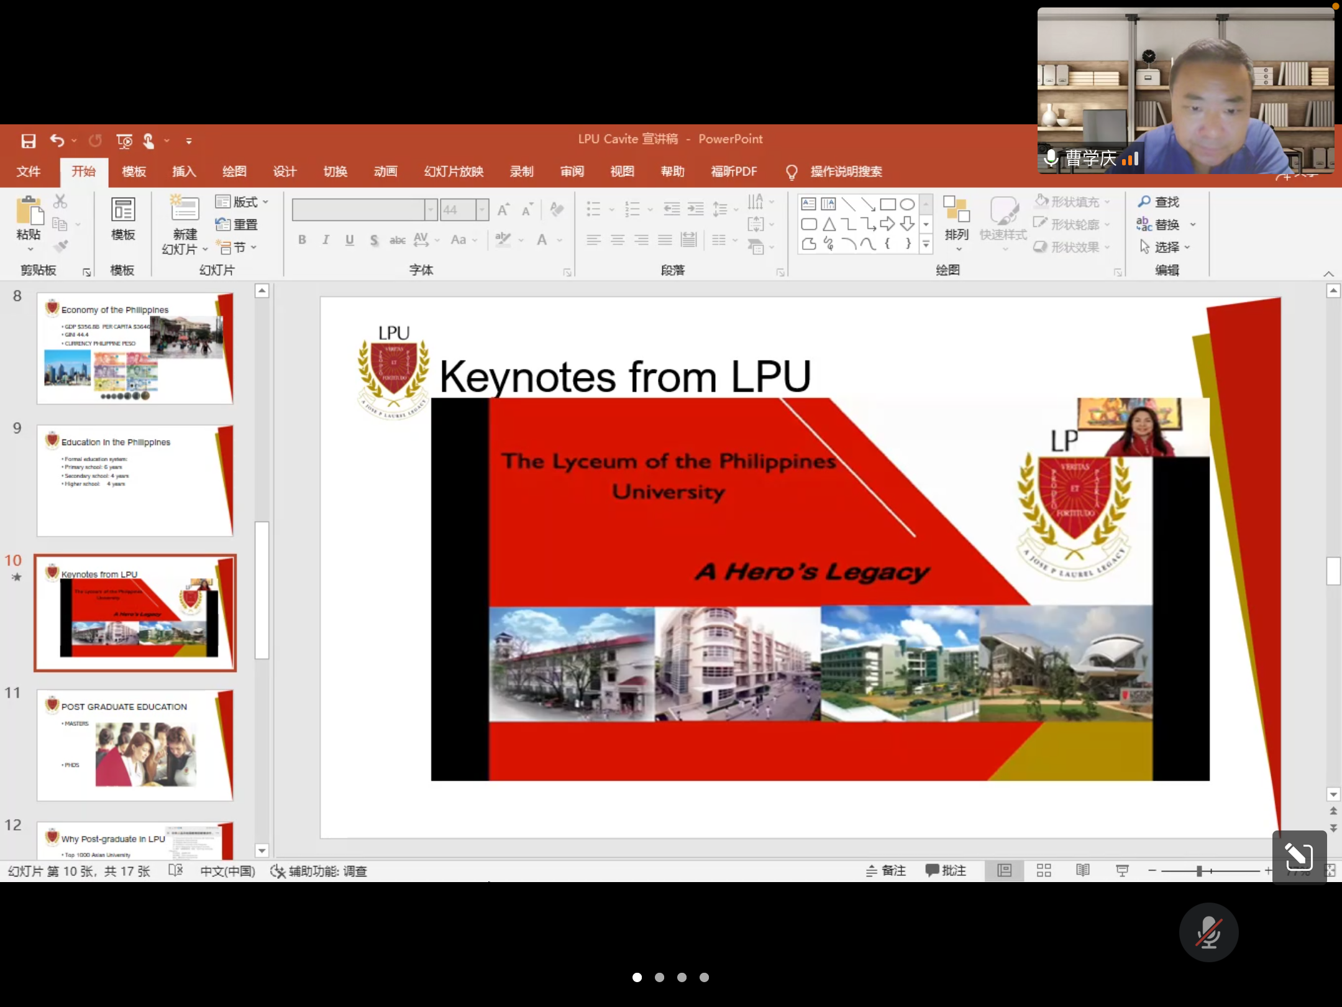The width and height of the screenshot is (1342, 1007).
Task: Select the text box shape in gallery
Action: 808,204
